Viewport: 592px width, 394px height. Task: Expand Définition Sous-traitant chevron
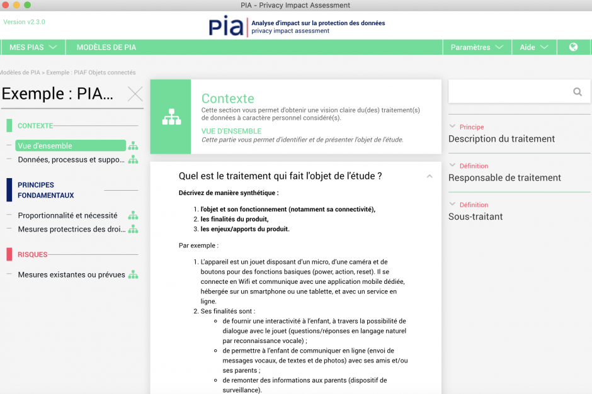pos(452,204)
